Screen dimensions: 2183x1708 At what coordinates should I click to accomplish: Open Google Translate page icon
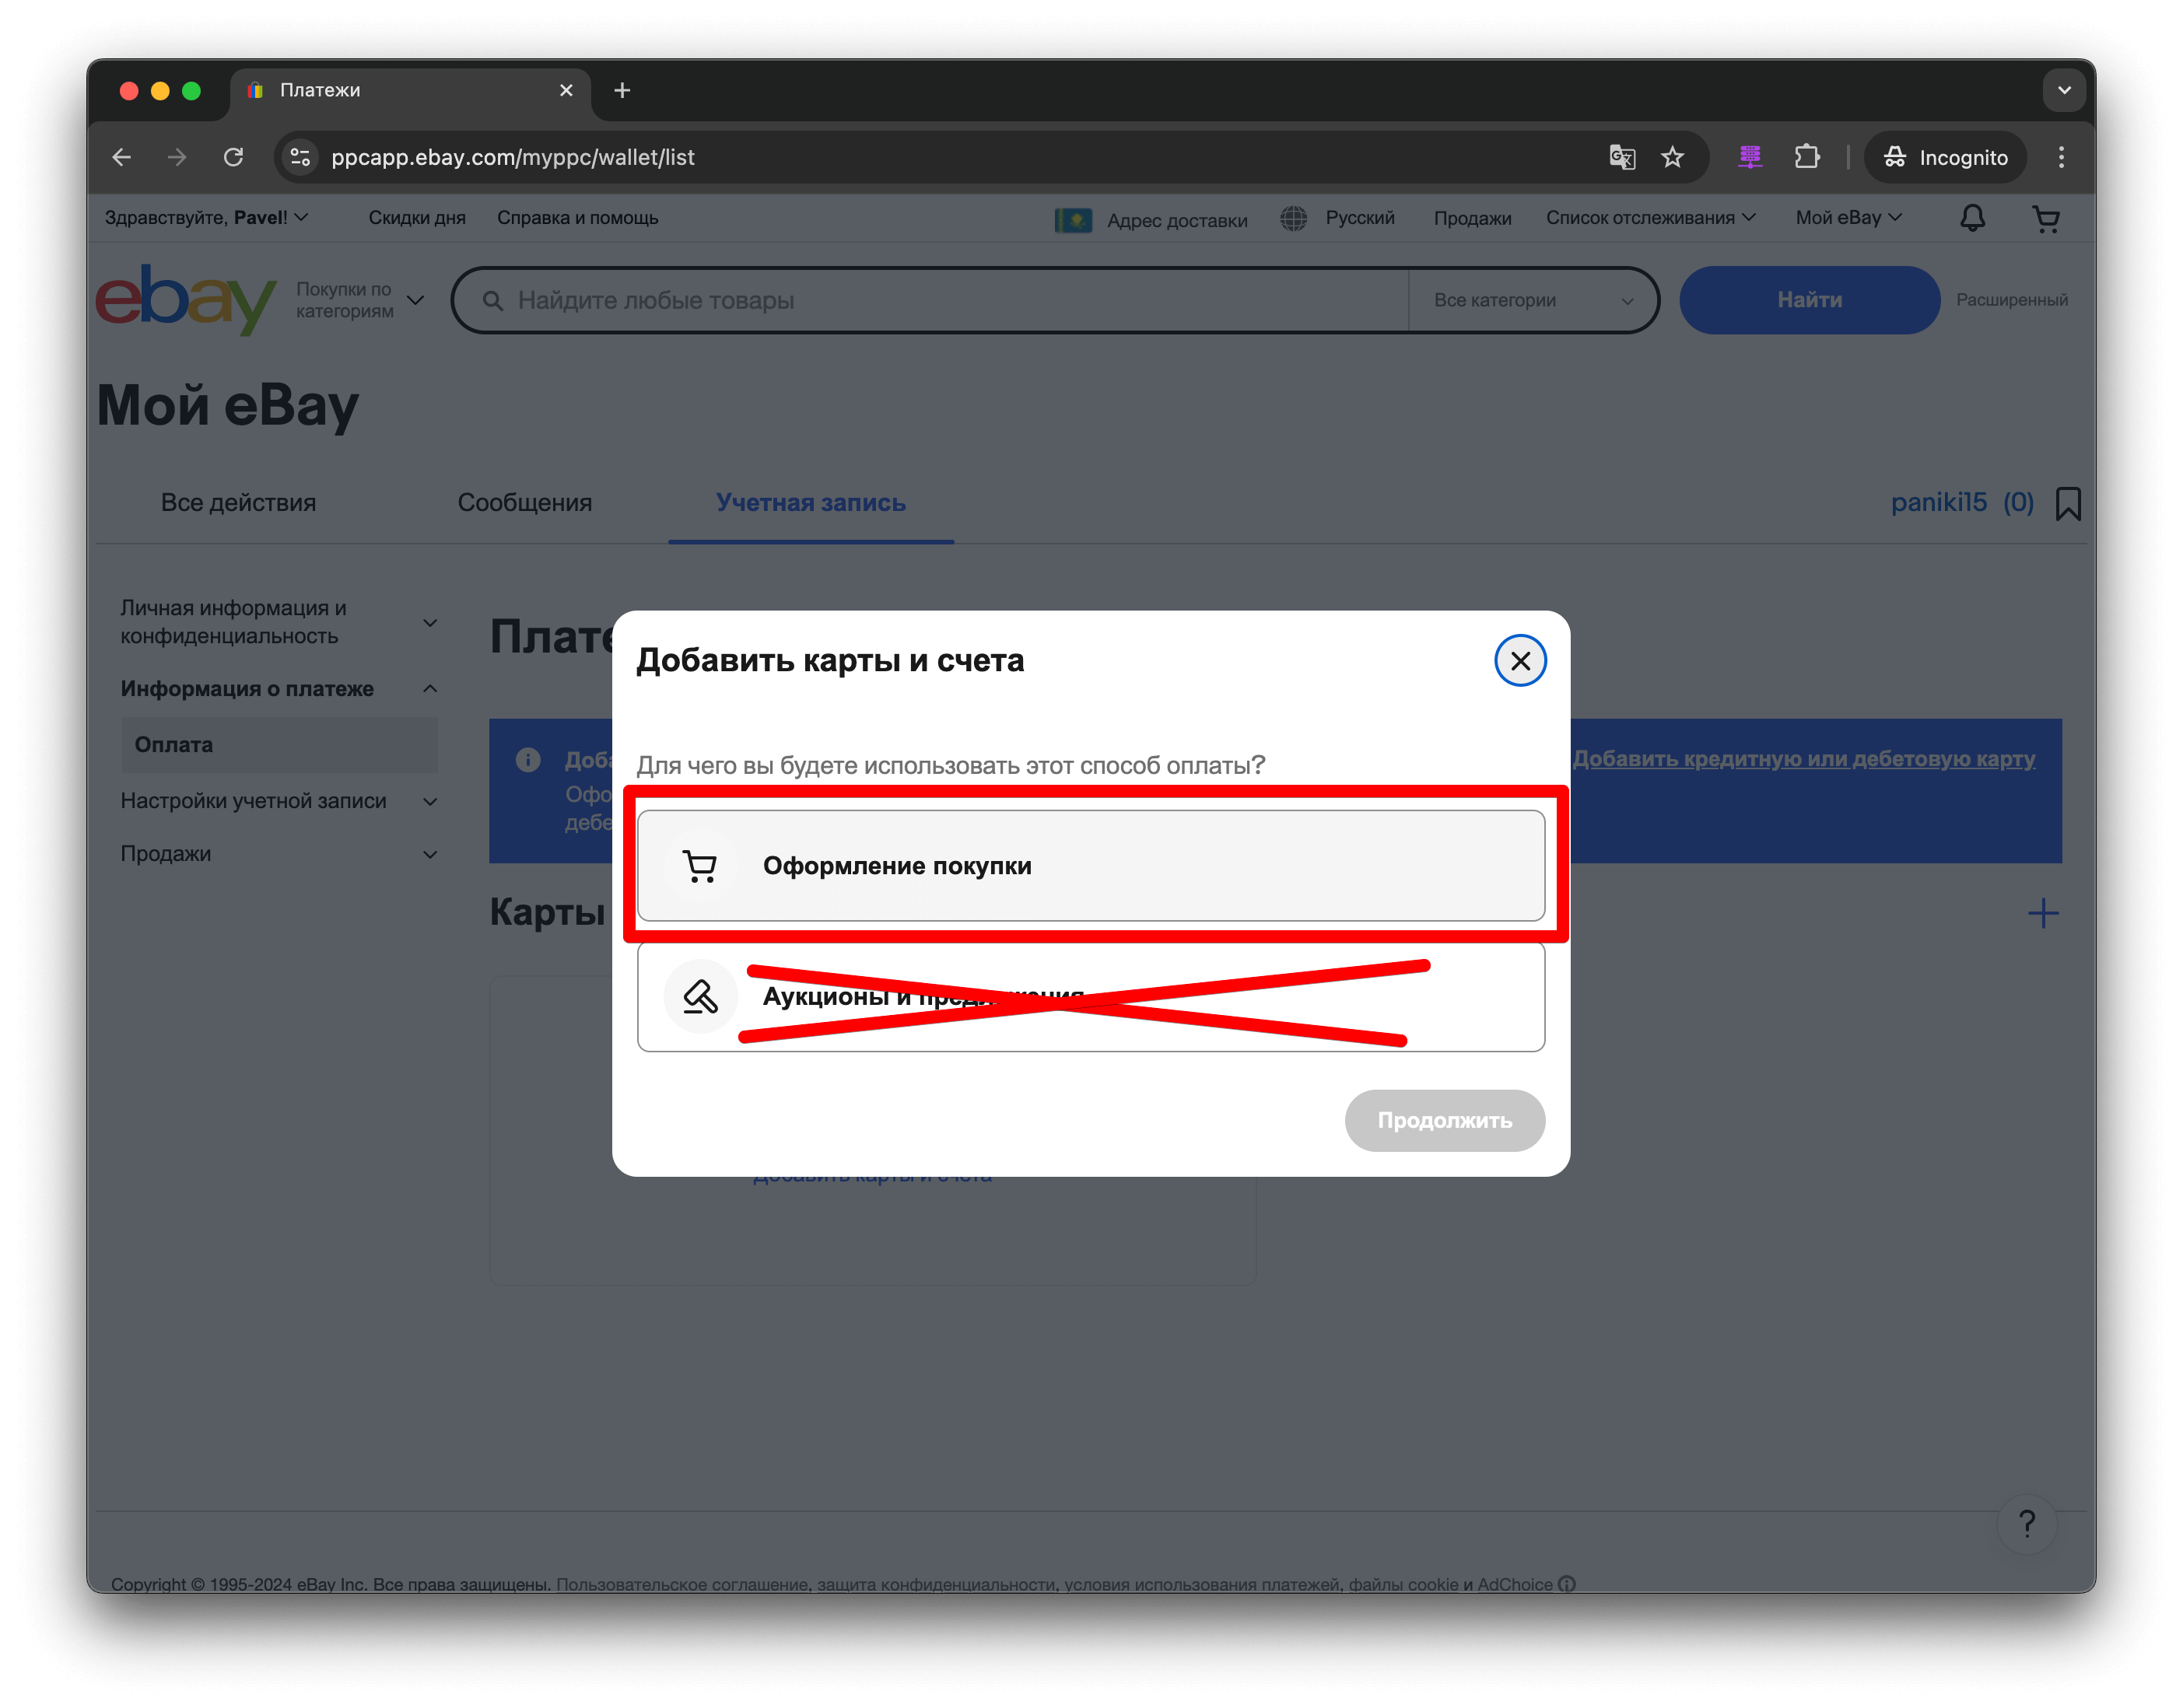point(1622,157)
